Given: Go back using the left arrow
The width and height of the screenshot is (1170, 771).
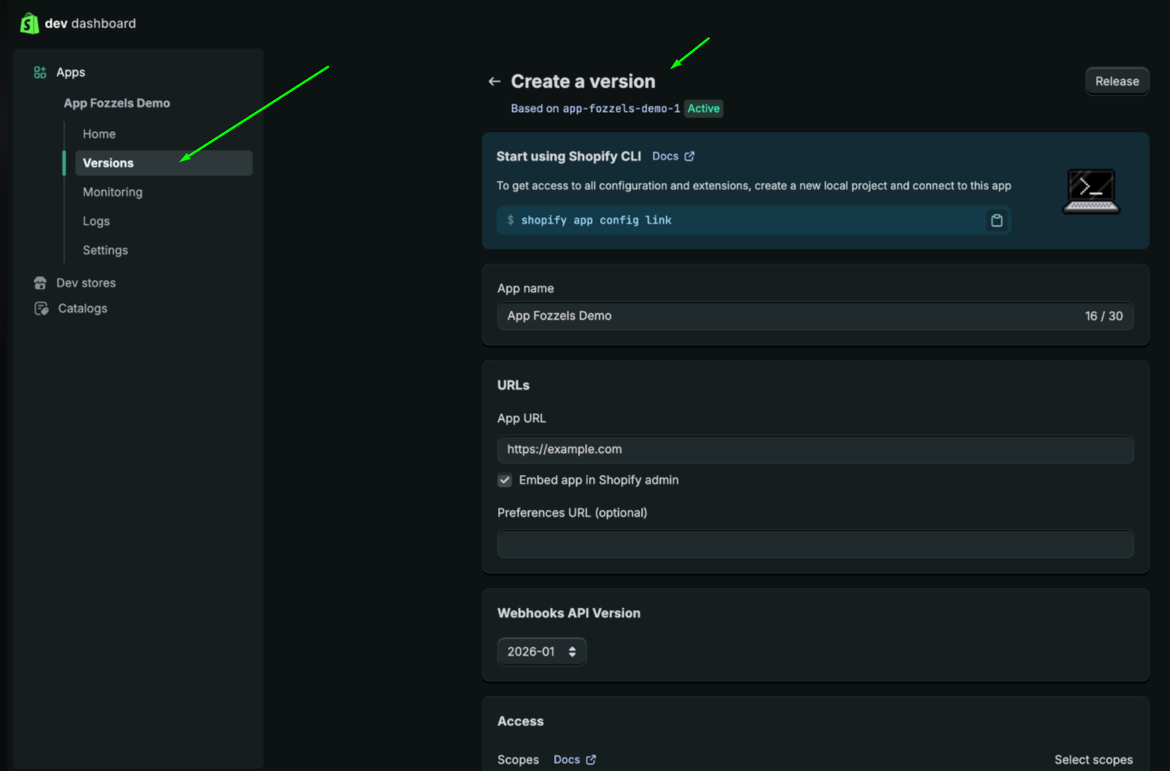Looking at the screenshot, I should point(494,81).
